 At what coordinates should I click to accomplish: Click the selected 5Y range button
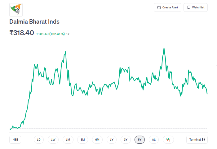pos(140,140)
